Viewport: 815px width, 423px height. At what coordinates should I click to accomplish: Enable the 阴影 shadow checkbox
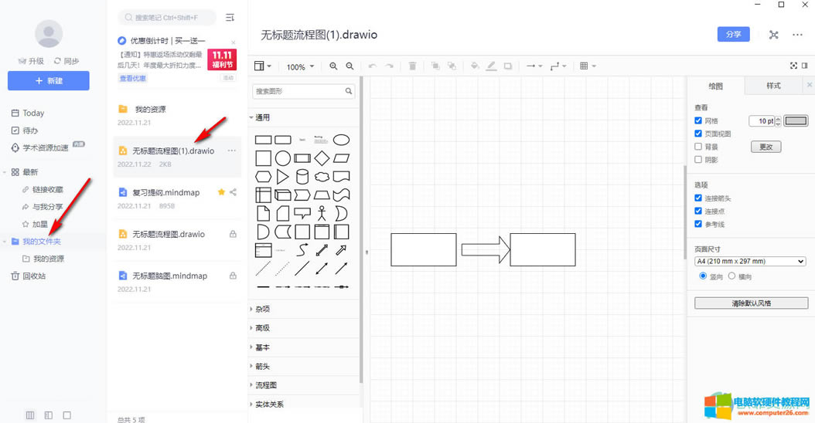(699, 160)
